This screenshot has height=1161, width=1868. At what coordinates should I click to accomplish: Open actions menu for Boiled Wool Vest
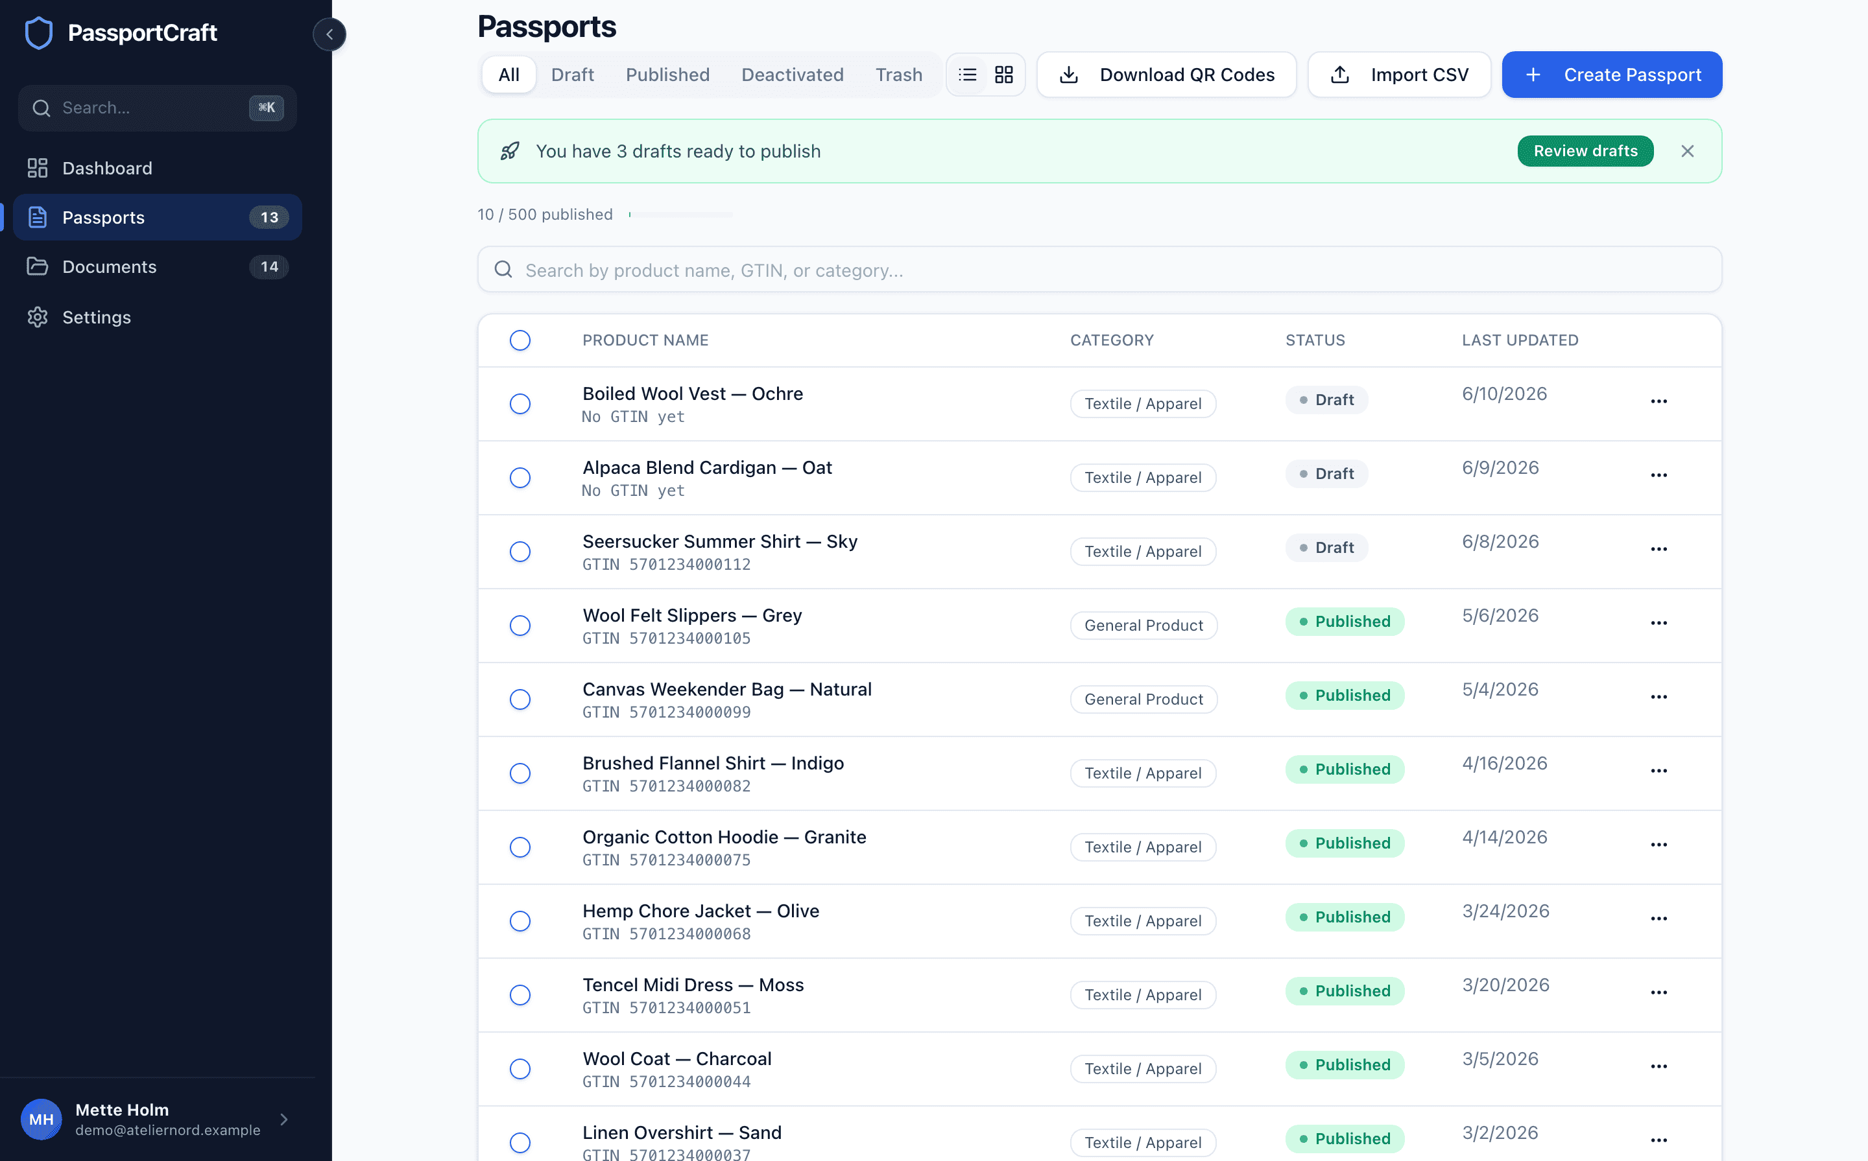tap(1658, 401)
